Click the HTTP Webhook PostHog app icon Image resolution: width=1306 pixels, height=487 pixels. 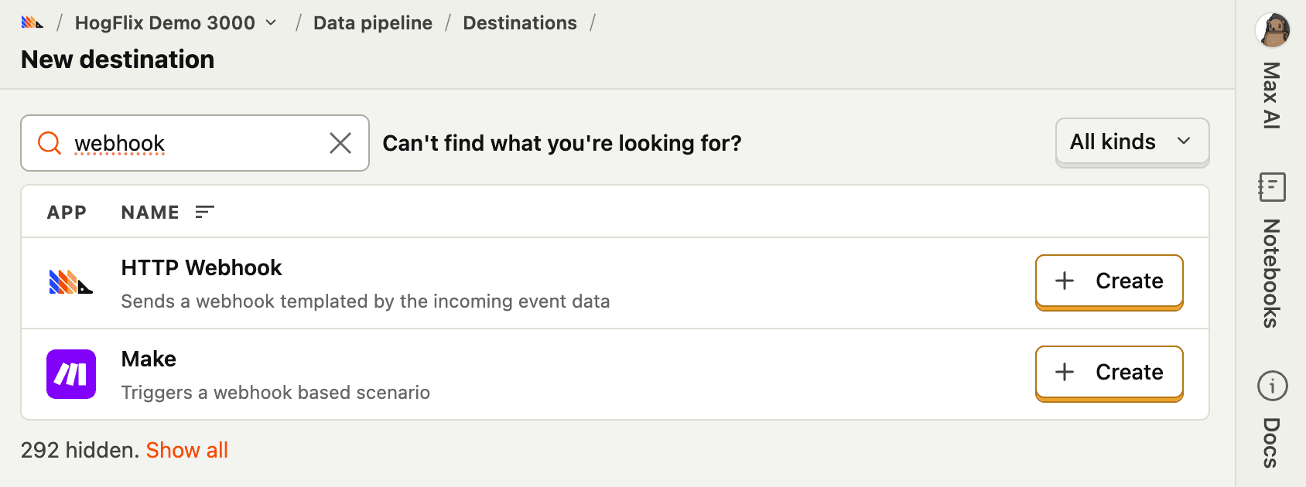pyautogui.click(x=70, y=282)
